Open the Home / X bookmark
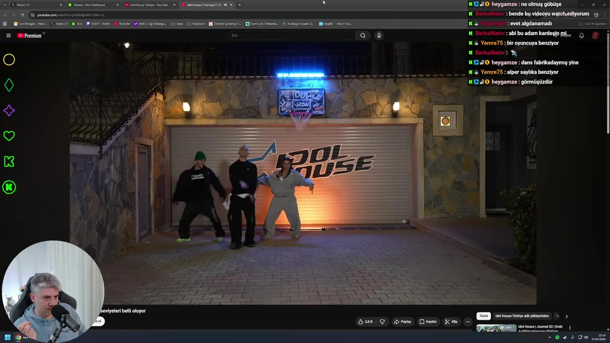 pyautogui.click(x=59, y=23)
